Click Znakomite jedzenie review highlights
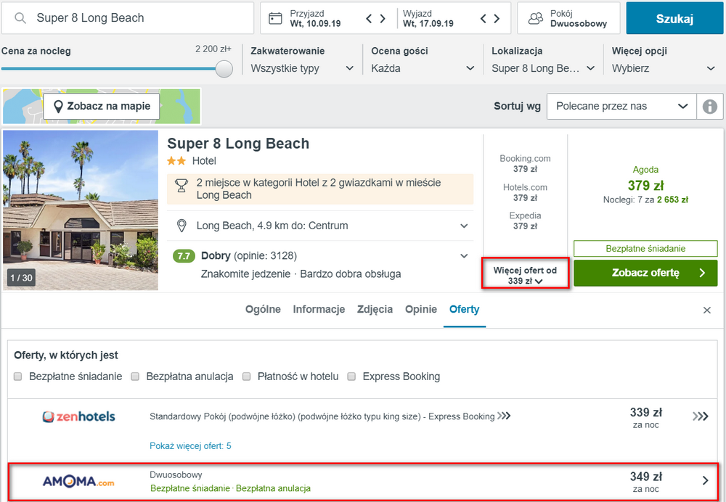 point(301,274)
